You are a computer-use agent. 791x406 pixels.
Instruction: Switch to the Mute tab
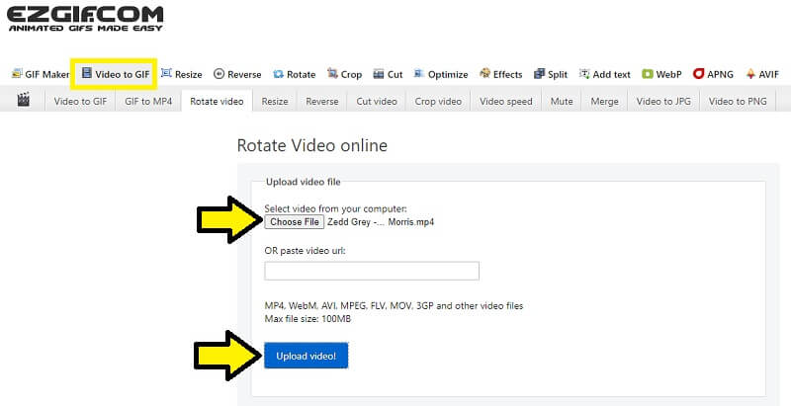point(562,101)
